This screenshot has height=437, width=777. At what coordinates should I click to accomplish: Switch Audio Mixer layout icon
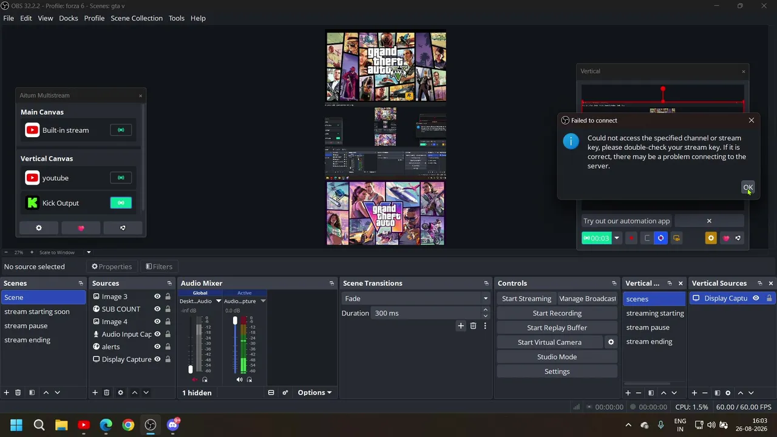[x=271, y=393]
